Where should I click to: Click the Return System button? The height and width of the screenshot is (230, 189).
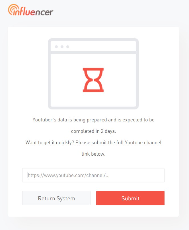(x=56, y=198)
